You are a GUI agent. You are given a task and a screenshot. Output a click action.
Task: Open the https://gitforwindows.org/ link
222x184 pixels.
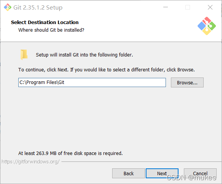coord(31,161)
